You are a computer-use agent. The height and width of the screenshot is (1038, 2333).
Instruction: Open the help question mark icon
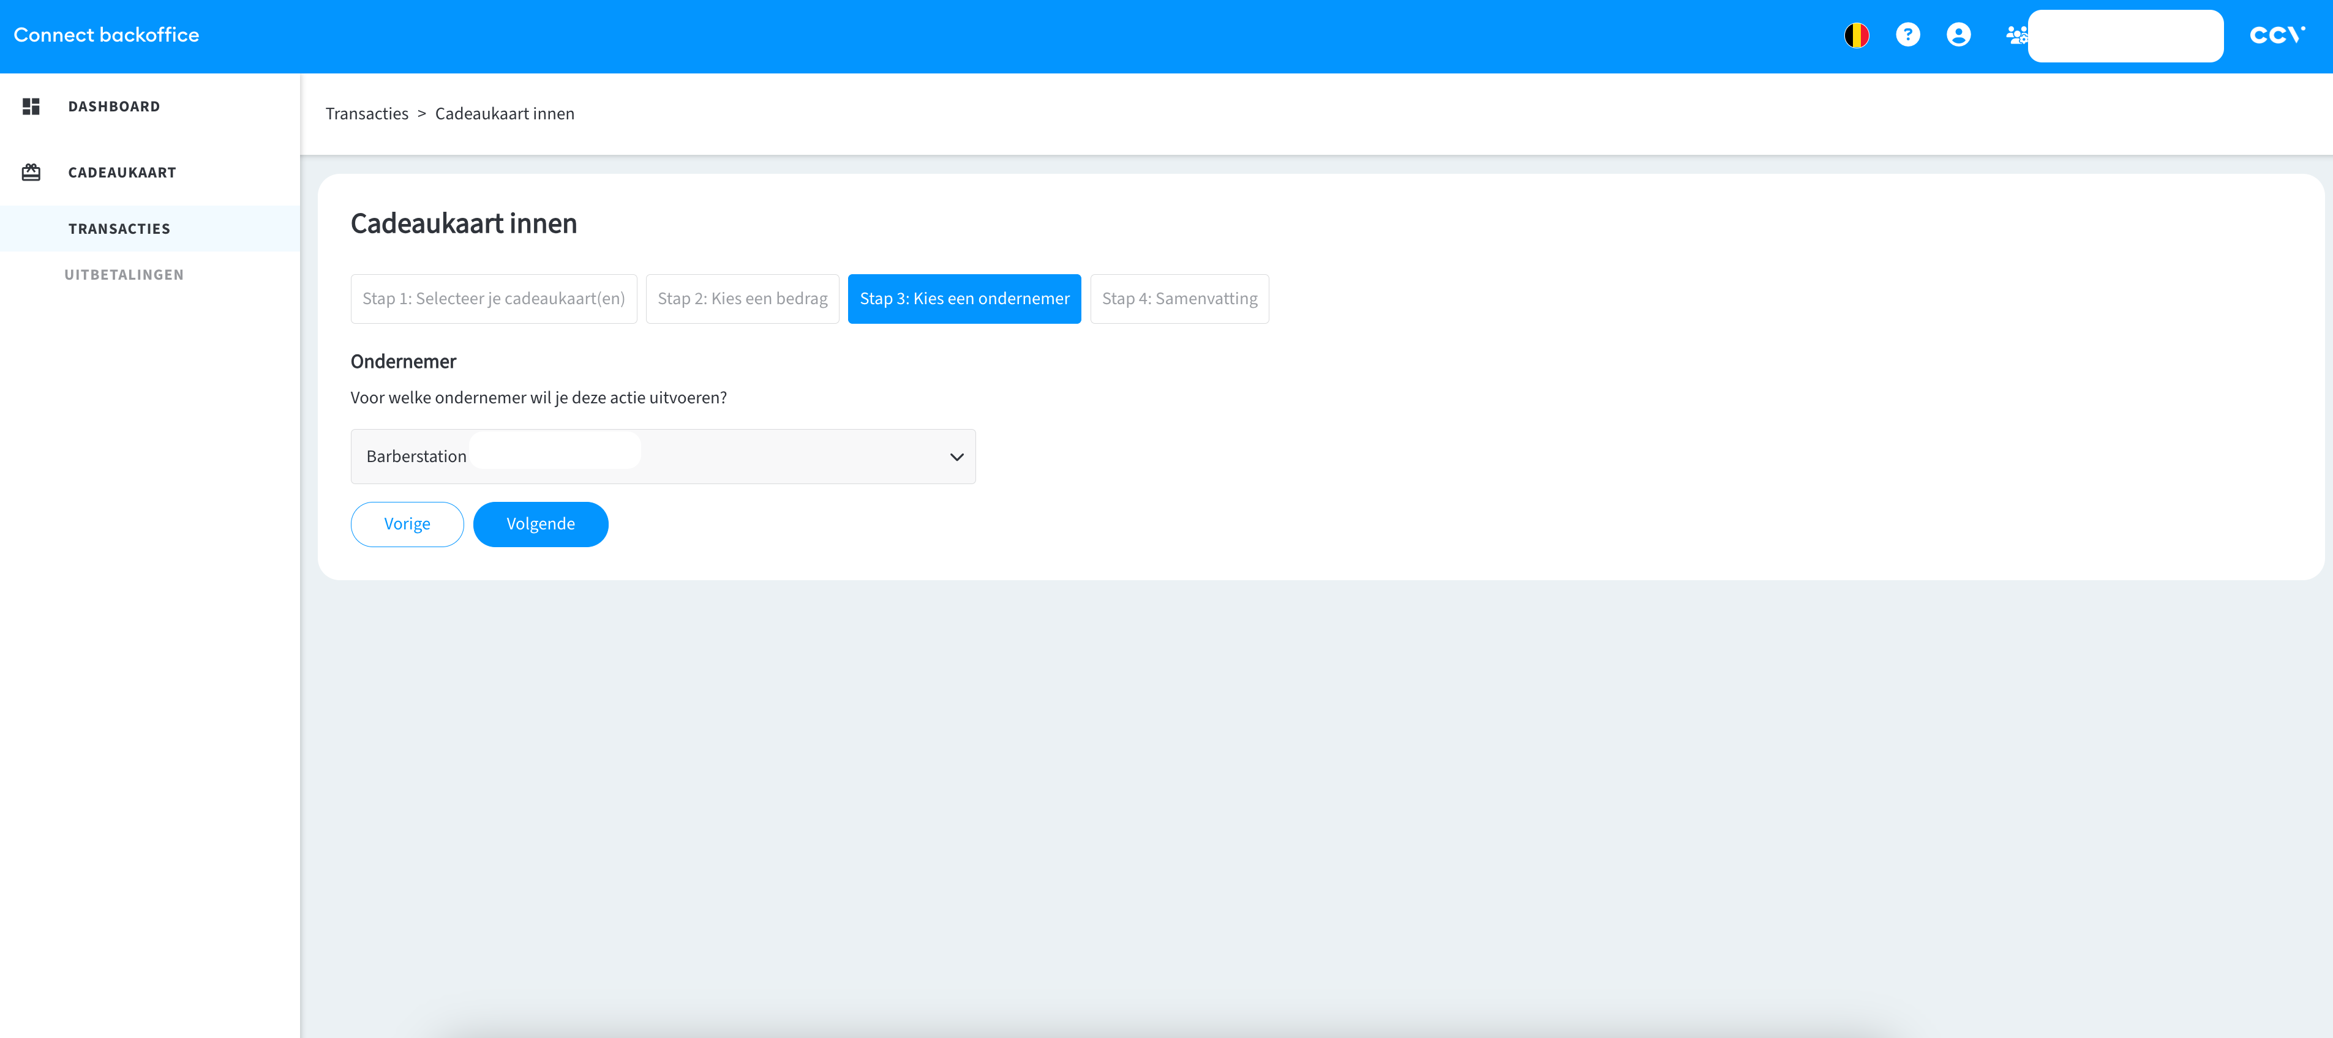pyautogui.click(x=1907, y=35)
